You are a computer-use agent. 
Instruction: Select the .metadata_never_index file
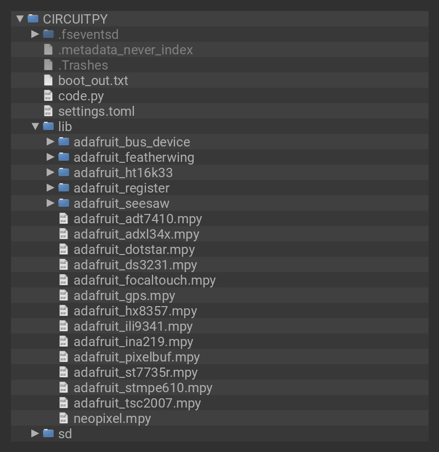(125, 50)
